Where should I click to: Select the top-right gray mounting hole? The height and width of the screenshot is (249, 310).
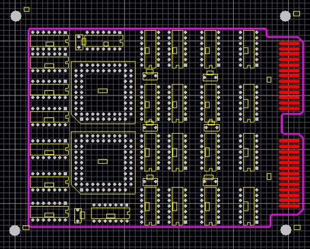[285, 16]
